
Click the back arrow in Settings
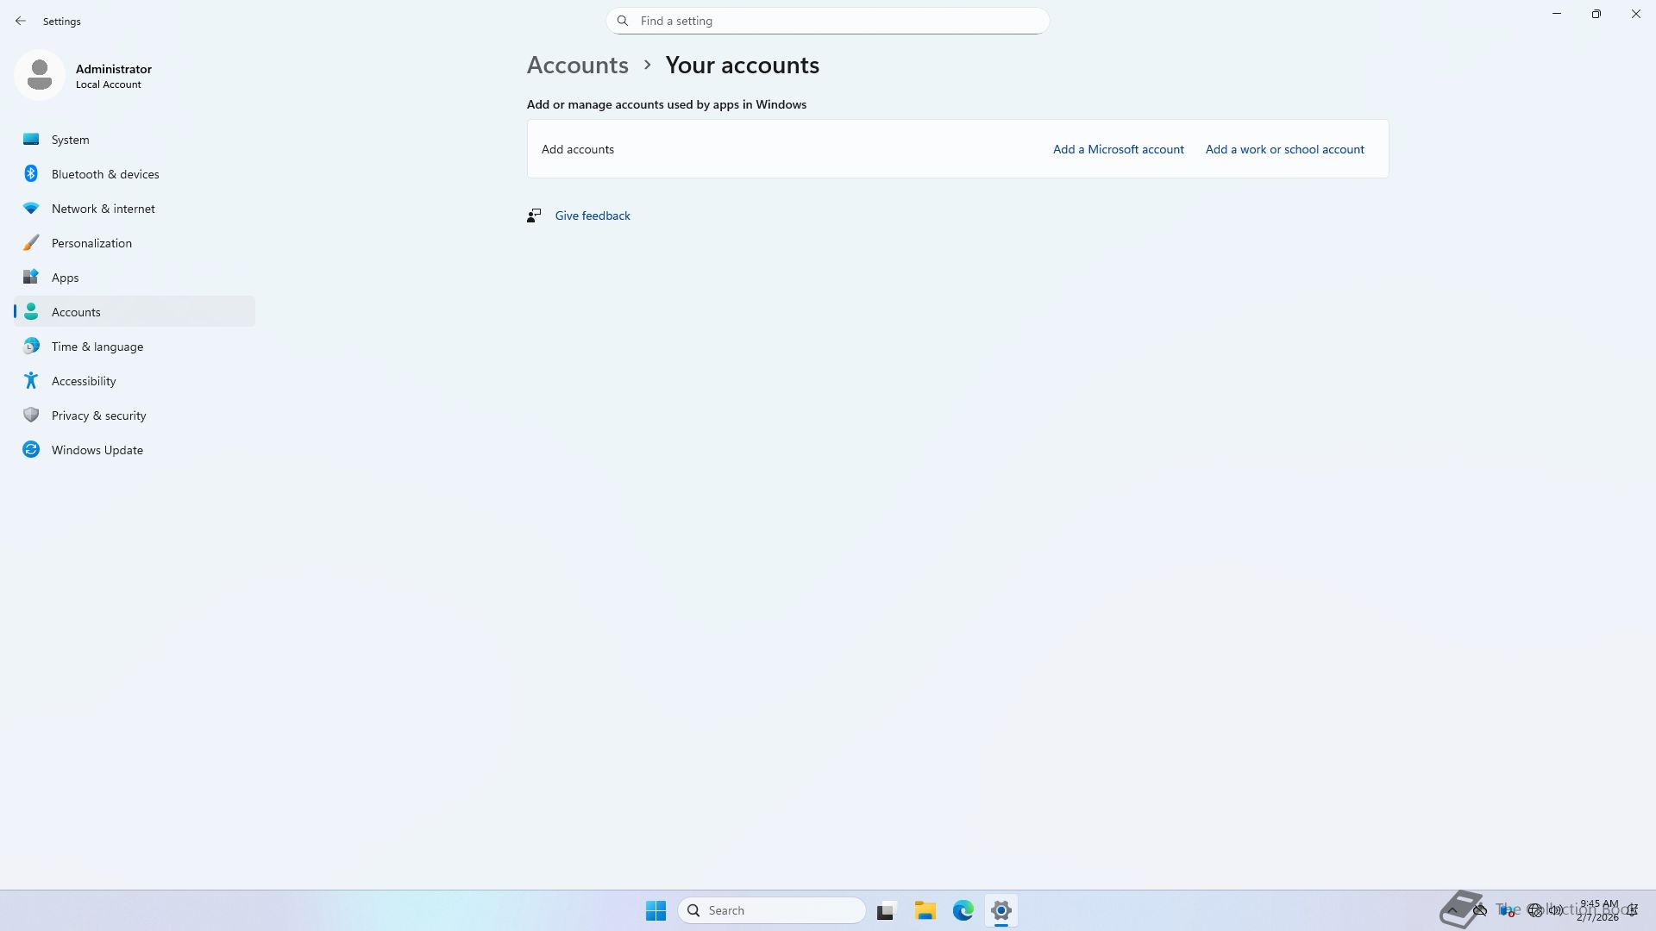[21, 21]
